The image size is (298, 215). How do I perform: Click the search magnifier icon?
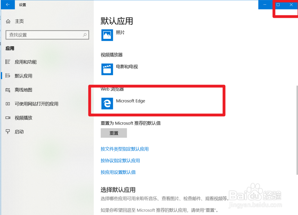coord(85,35)
